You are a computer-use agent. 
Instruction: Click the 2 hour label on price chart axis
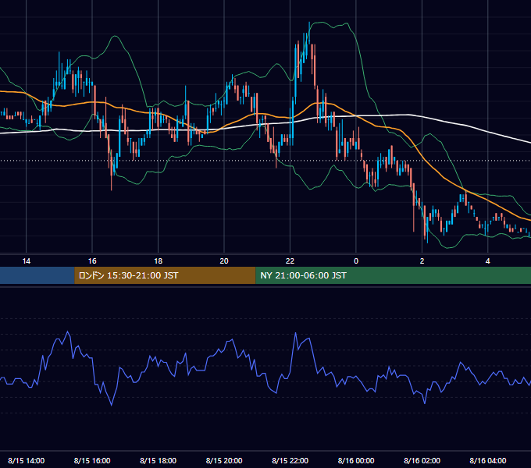(422, 261)
